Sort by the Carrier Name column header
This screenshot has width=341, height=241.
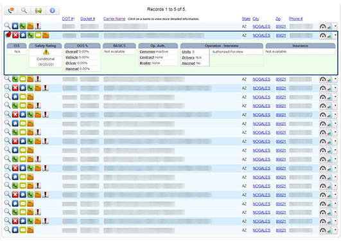[x=114, y=19]
